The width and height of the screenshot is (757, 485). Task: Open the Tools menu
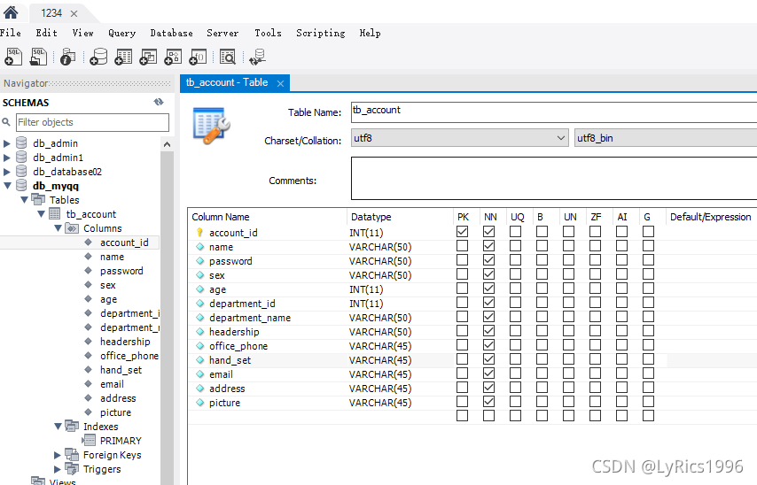(x=268, y=33)
